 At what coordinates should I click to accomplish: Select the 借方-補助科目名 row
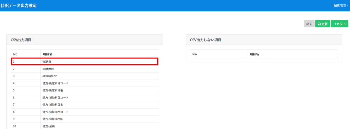click(x=85, y=105)
